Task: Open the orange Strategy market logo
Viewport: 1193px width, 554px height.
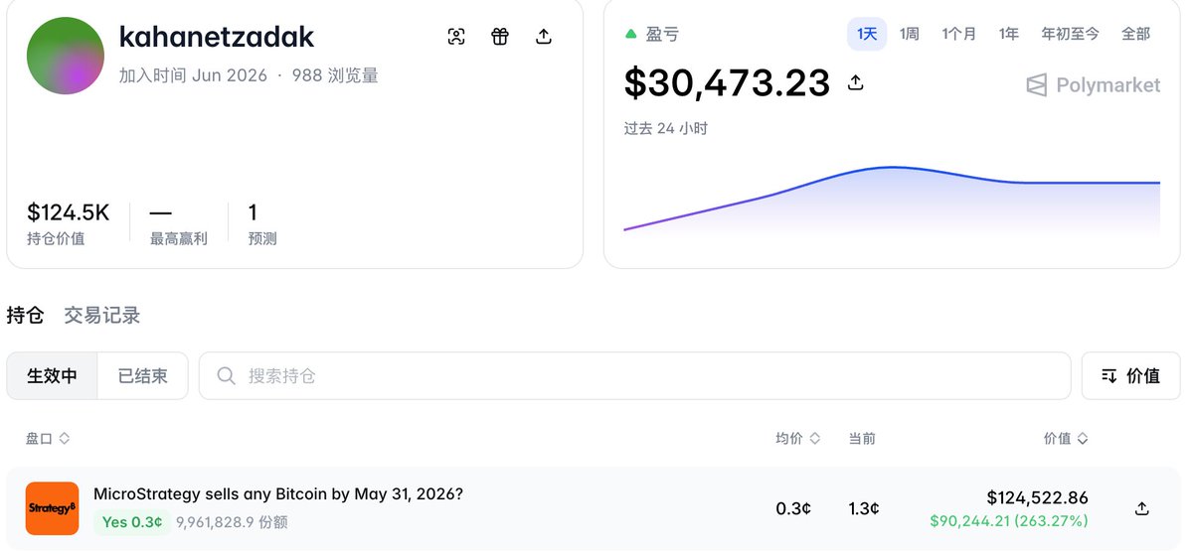Action: click(52, 508)
